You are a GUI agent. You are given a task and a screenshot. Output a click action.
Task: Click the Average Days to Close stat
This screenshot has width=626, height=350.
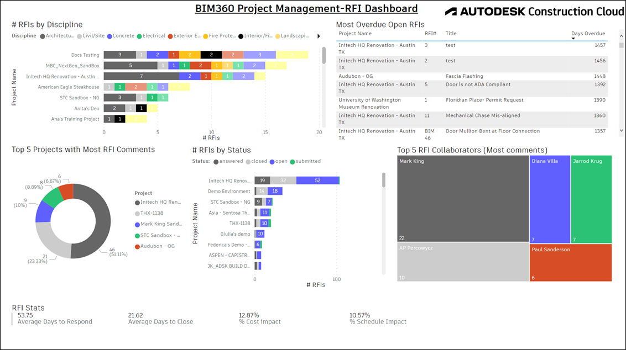point(160,319)
